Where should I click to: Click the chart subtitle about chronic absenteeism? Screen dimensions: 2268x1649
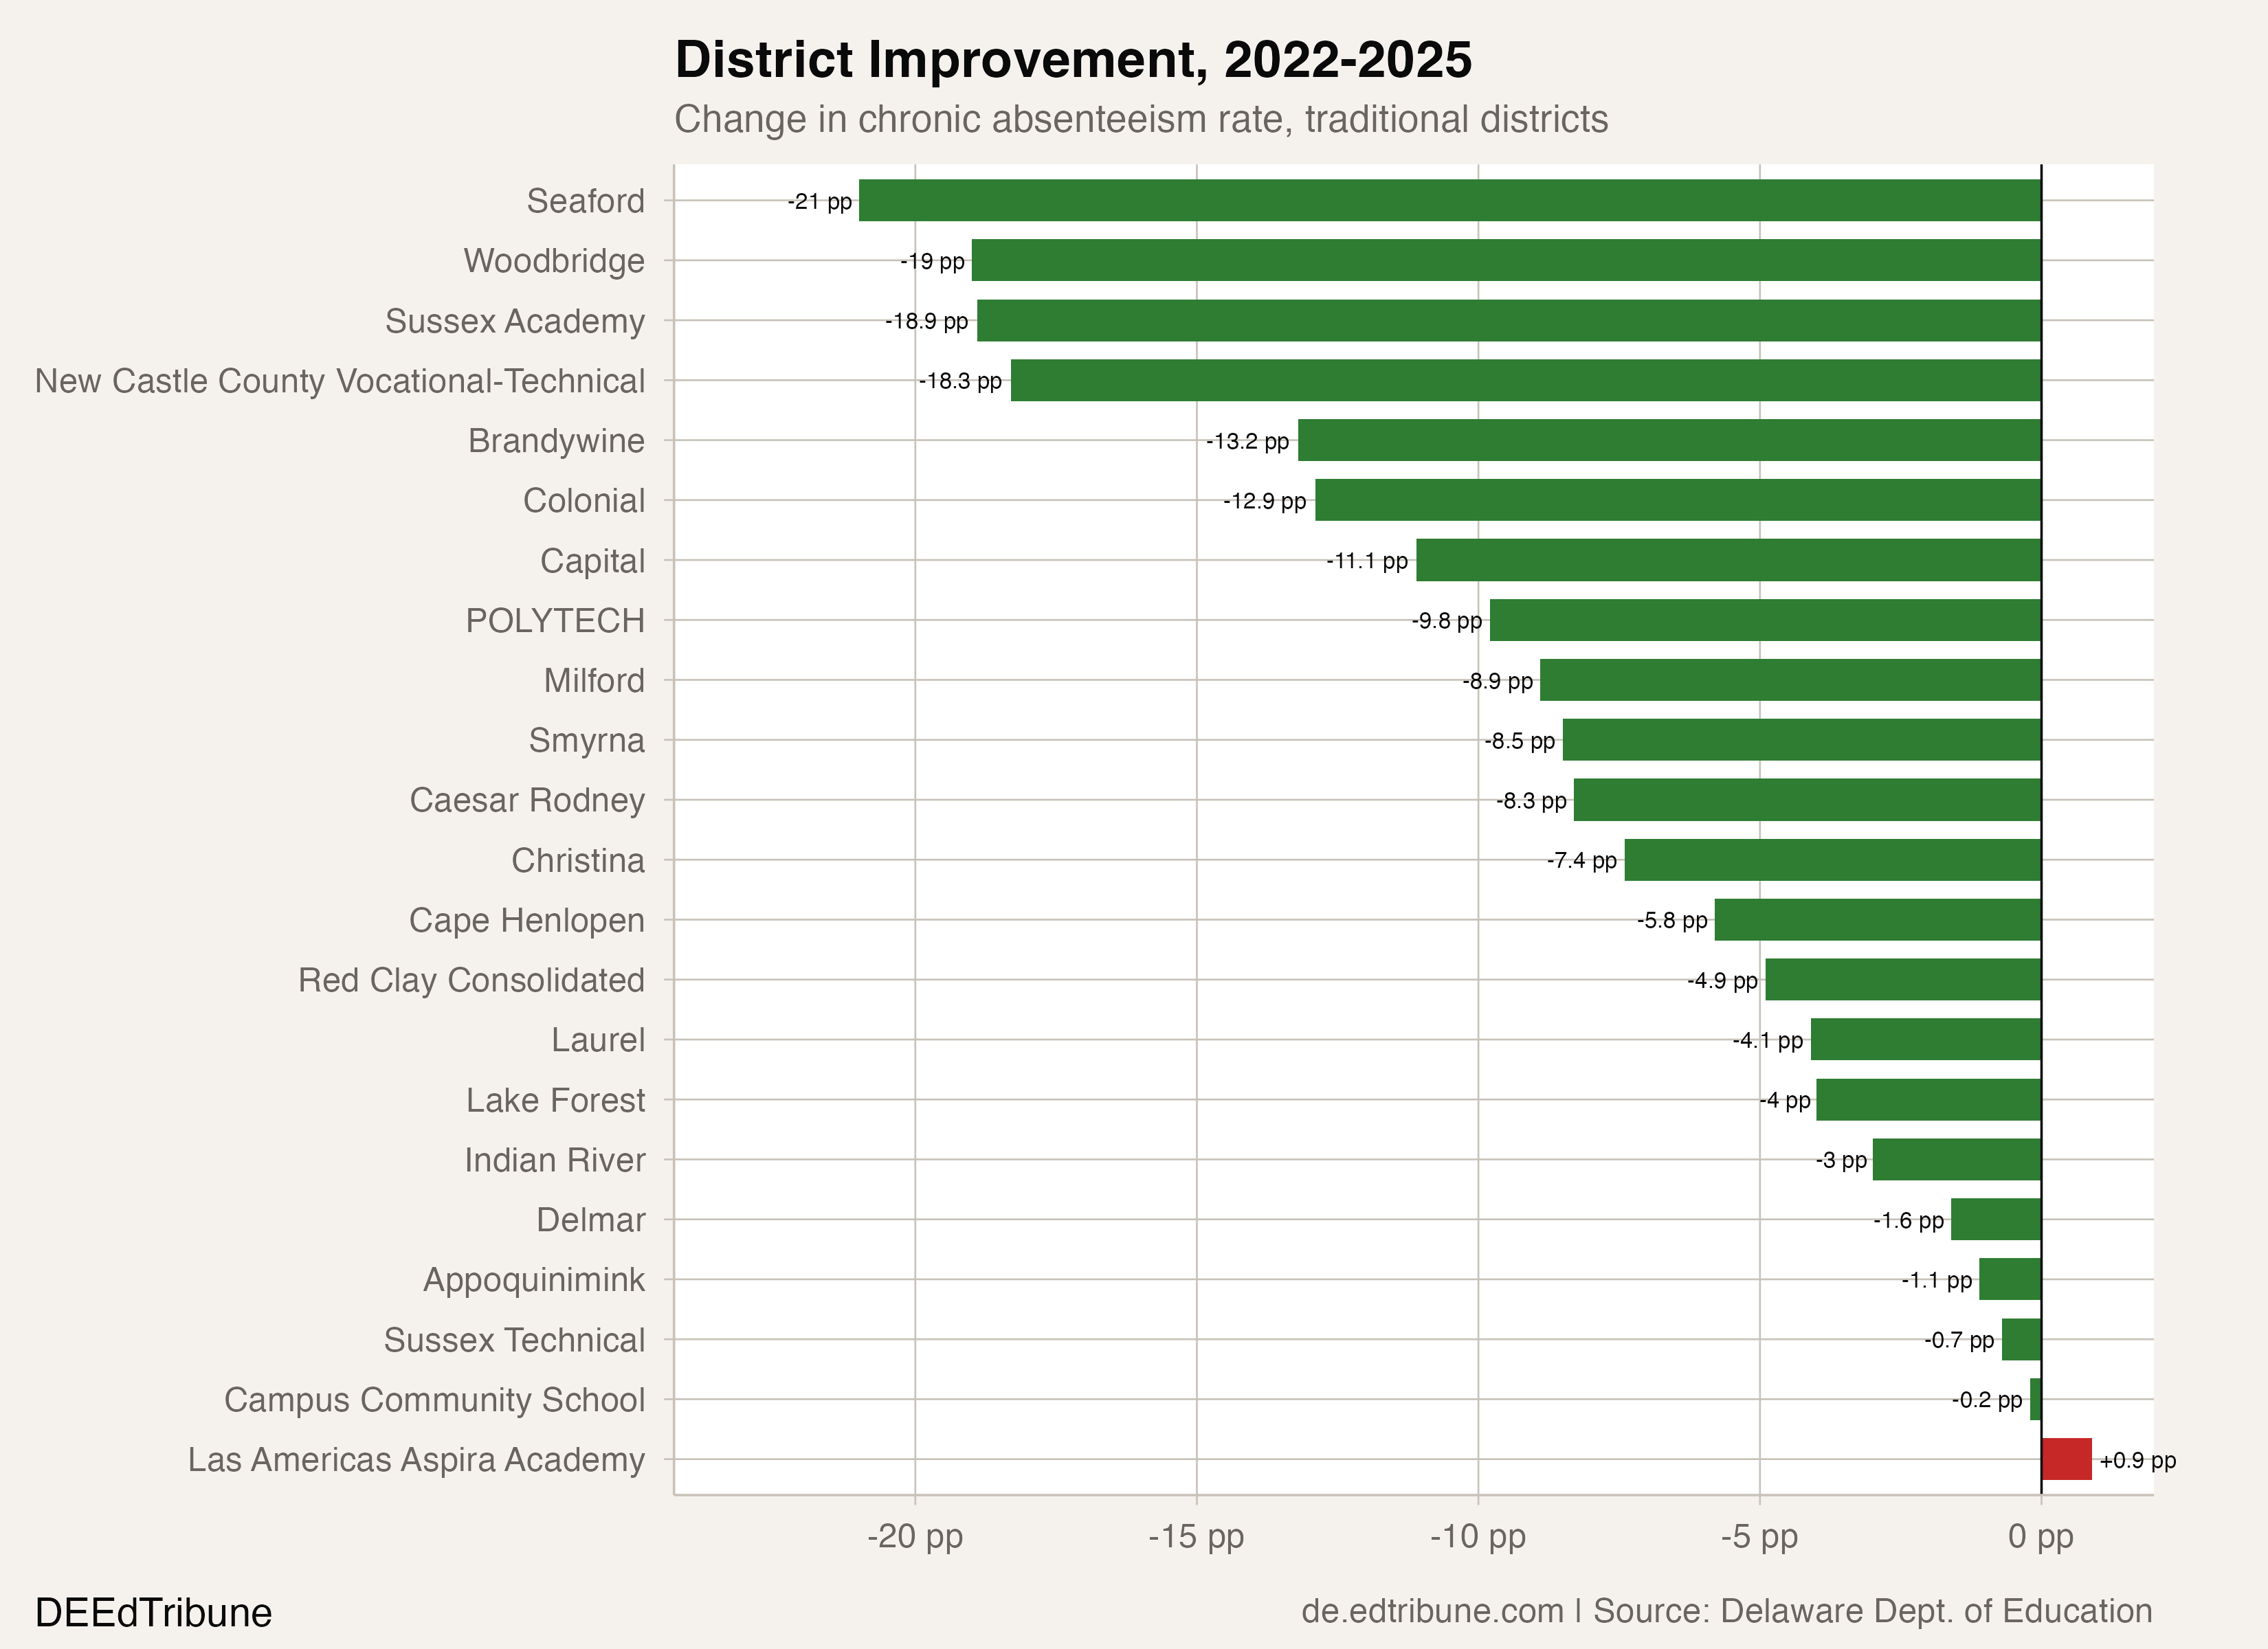tap(1141, 119)
